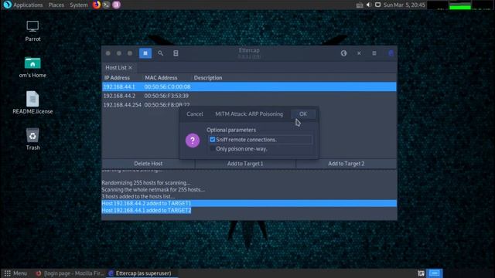This screenshot has height=278, width=495.
Task: Open the Trash desktop icon
Action: point(32,139)
